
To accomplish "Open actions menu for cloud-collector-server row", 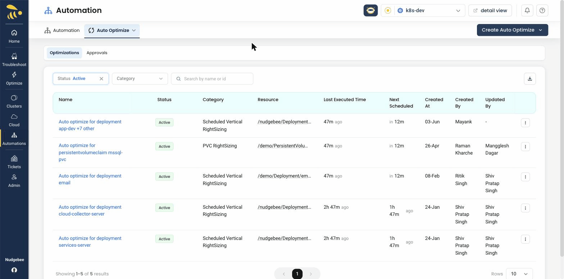I will 525,208.
